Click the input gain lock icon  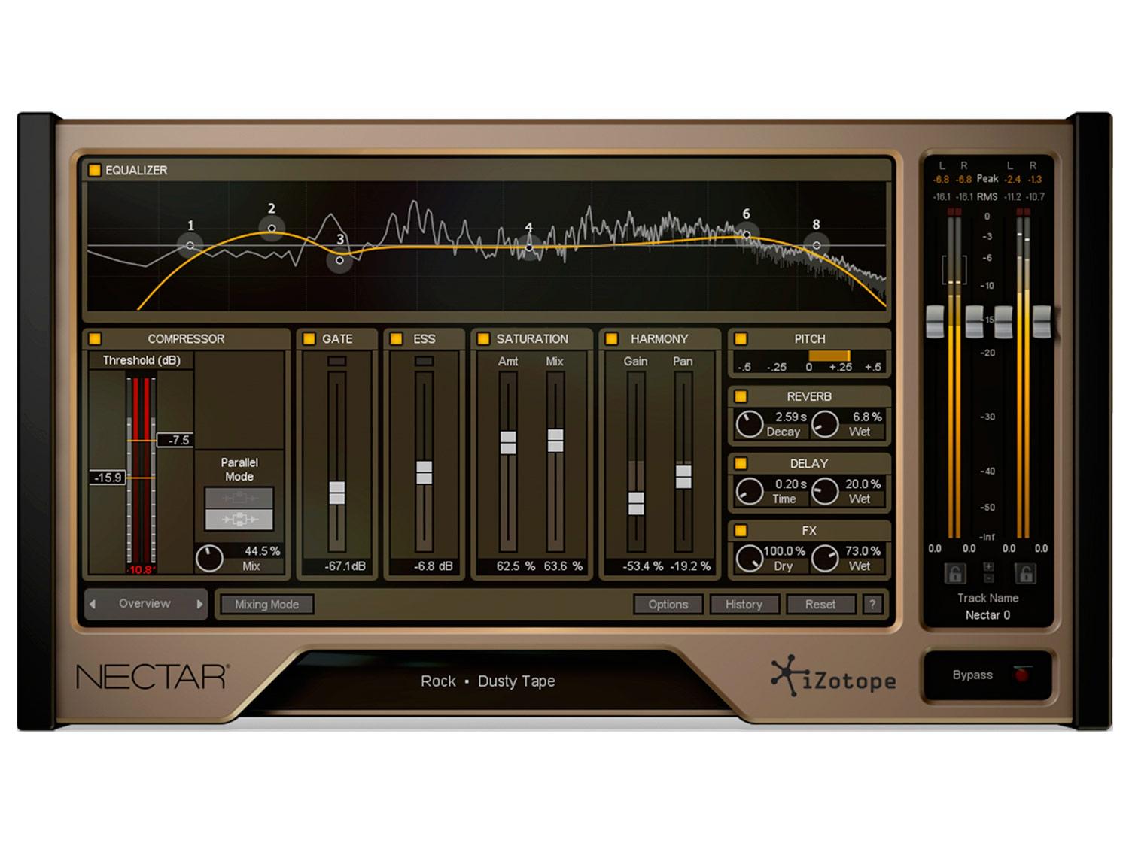coord(954,575)
